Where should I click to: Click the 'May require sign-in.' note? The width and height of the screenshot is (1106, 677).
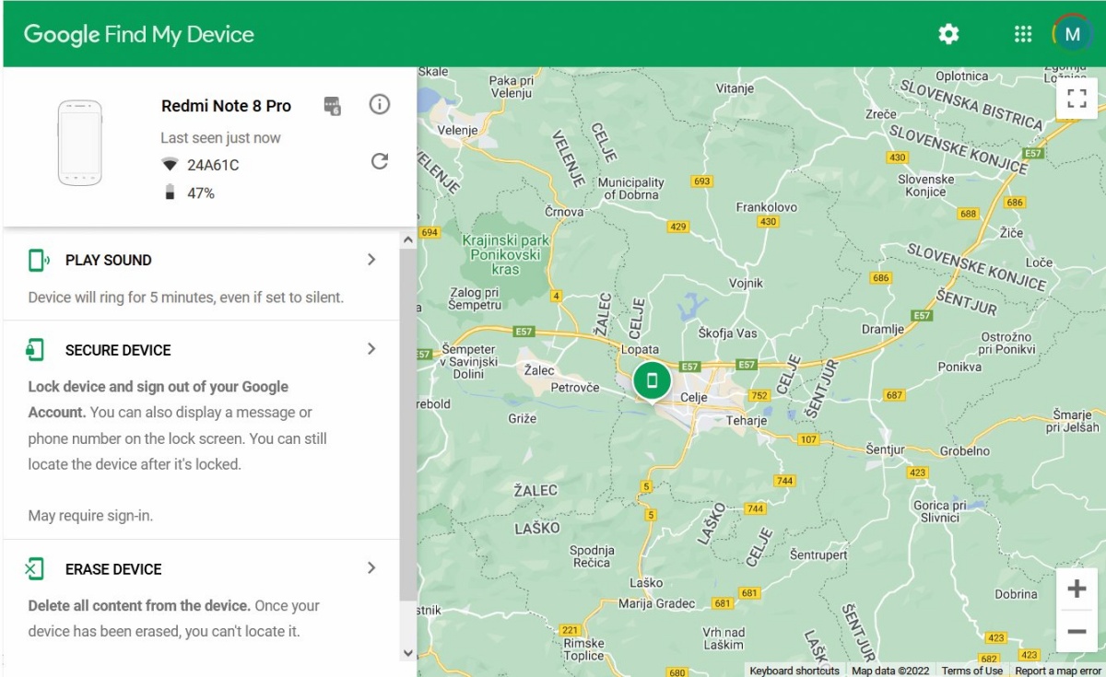click(x=90, y=516)
